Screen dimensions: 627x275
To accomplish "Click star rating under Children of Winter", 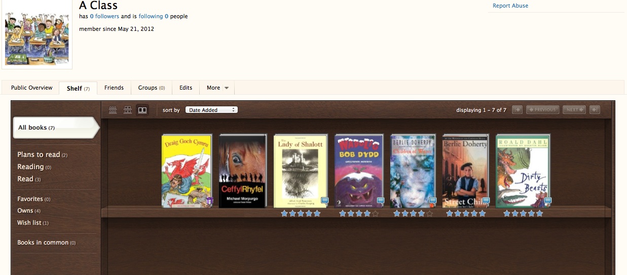I will (413, 214).
